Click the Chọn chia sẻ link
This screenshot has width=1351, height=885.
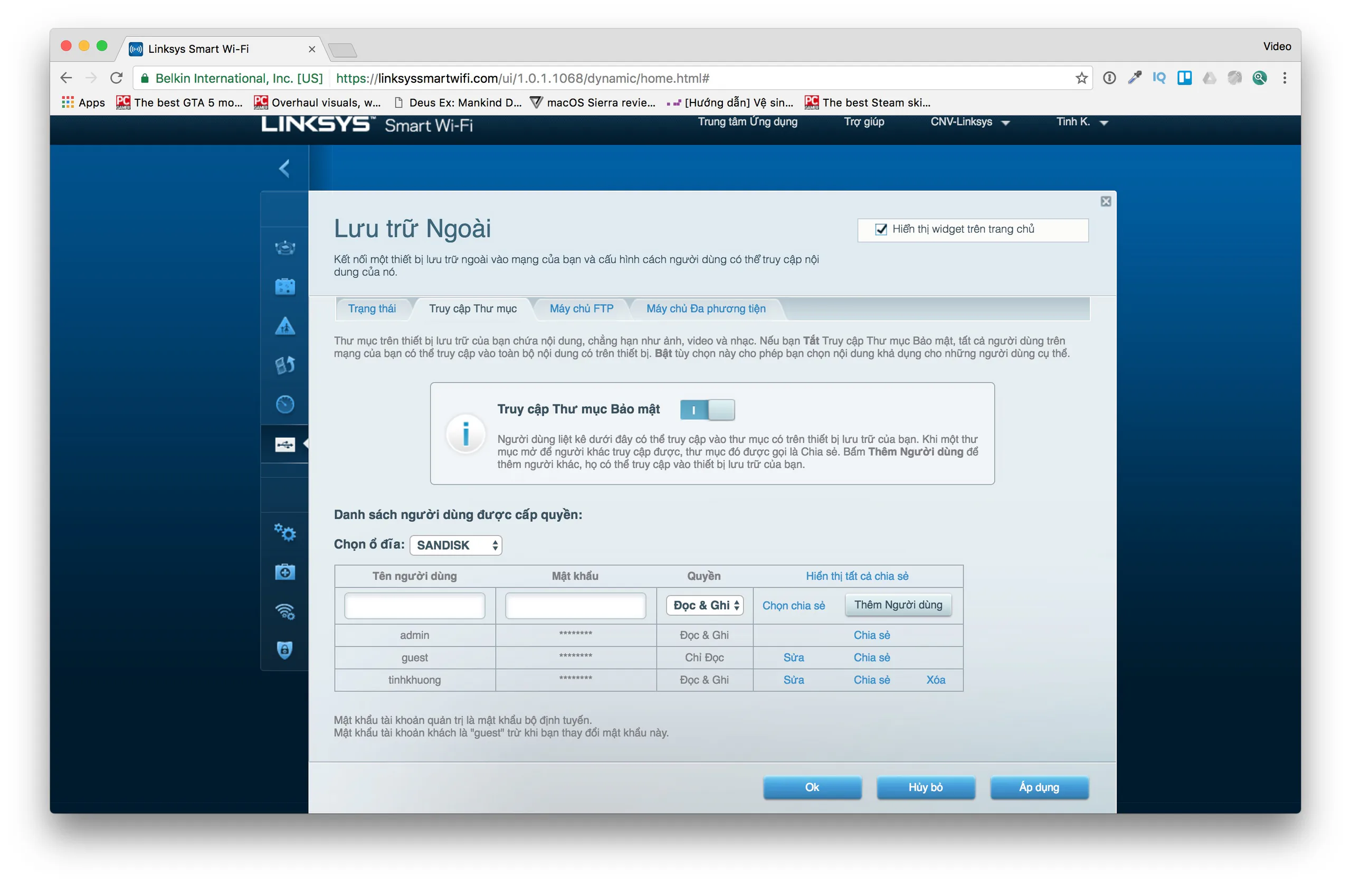[x=793, y=606]
